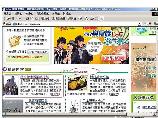The width and height of the screenshot is (158, 118).
Task: Open 瀏覽人數統計方式說明 announcement link
Action: (x=29, y=57)
